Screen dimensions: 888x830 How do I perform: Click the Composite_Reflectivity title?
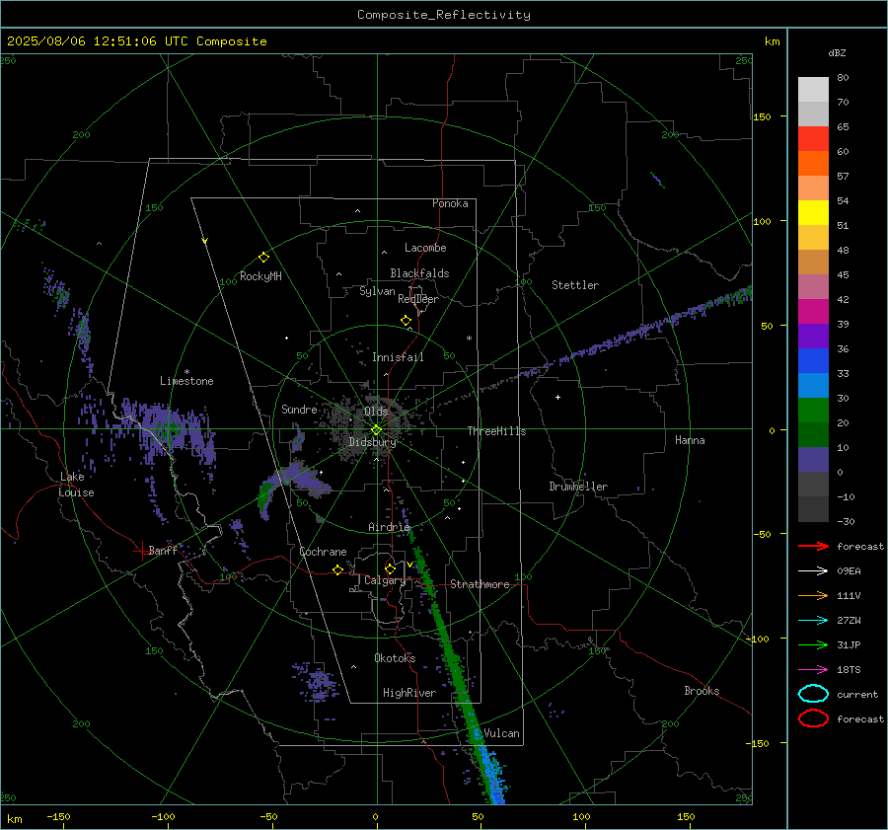443,15
